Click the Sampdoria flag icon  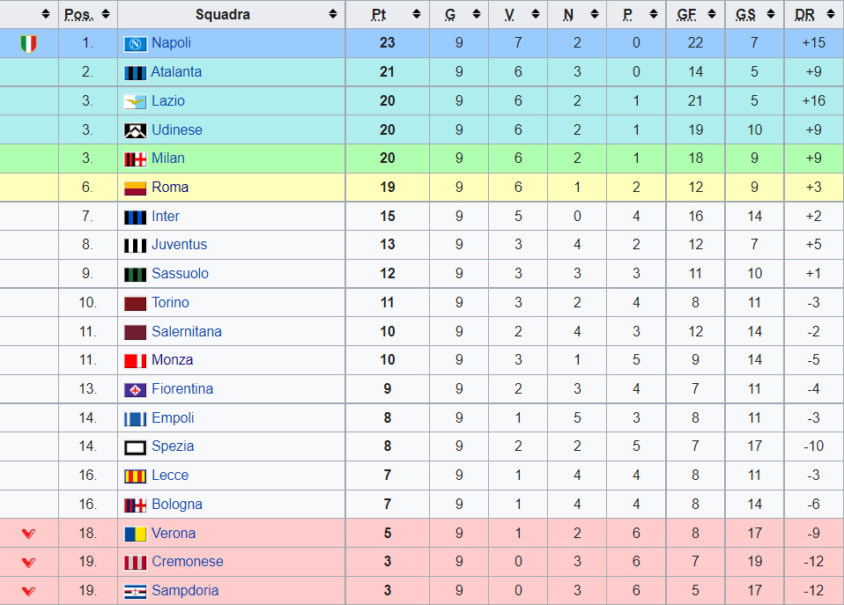[x=135, y=592]
